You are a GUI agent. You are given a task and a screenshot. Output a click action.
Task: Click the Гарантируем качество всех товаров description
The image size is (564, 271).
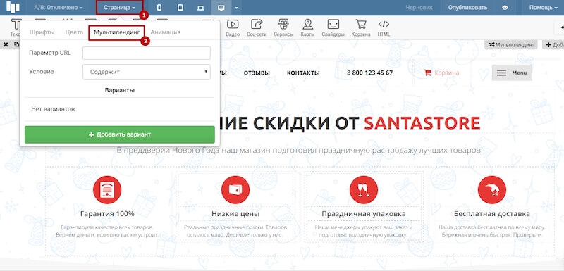(x=107, y=231)
